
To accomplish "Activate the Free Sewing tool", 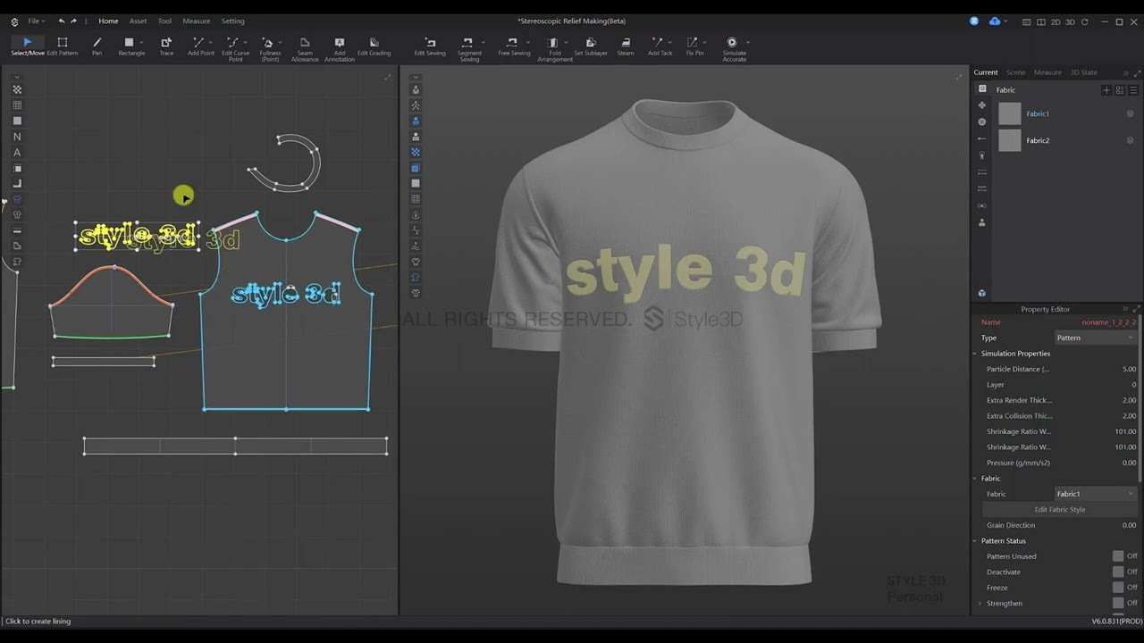I will pos(514,46).
